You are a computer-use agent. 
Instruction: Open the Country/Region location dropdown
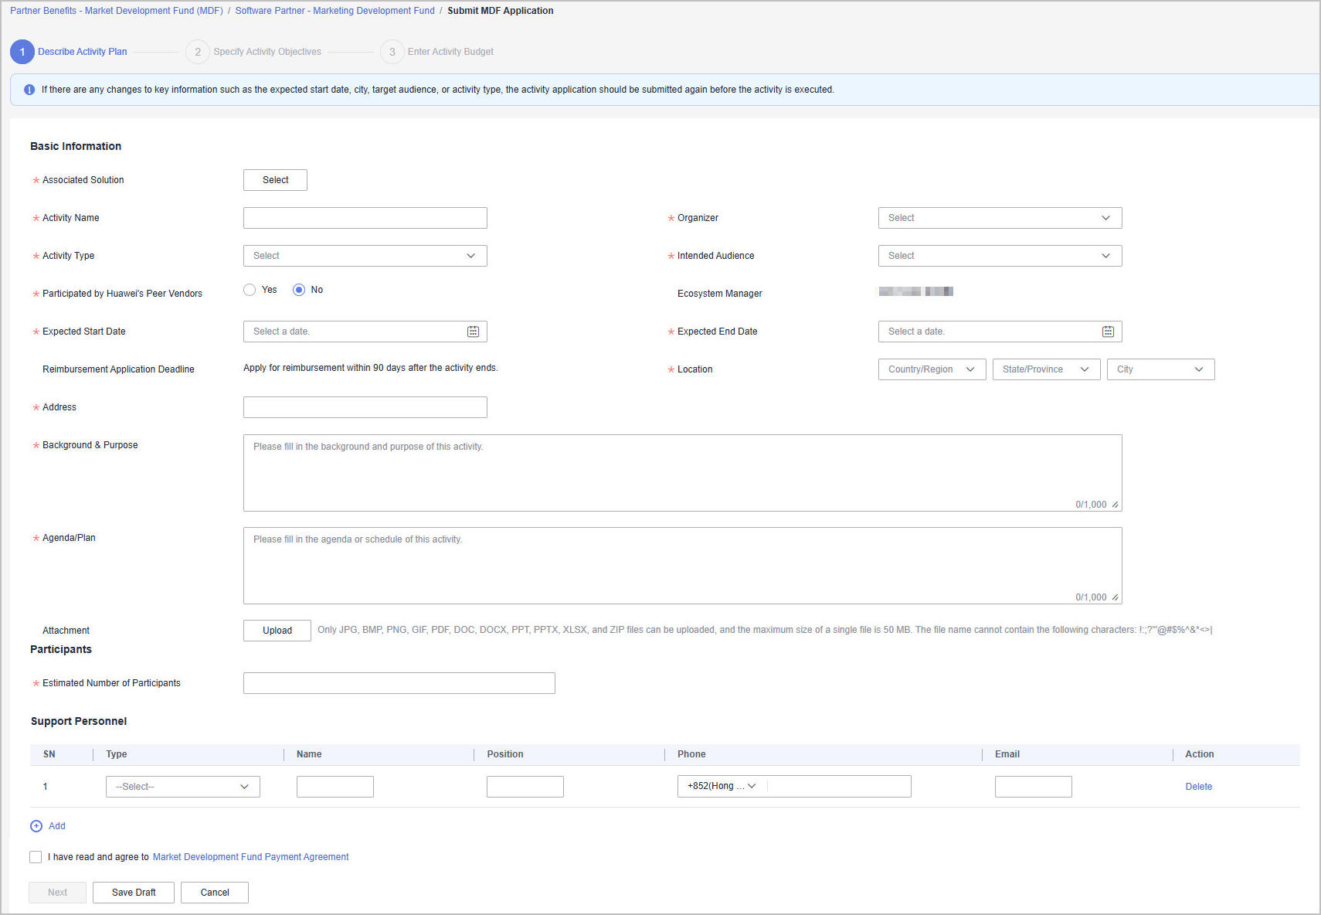click(932, 369)
